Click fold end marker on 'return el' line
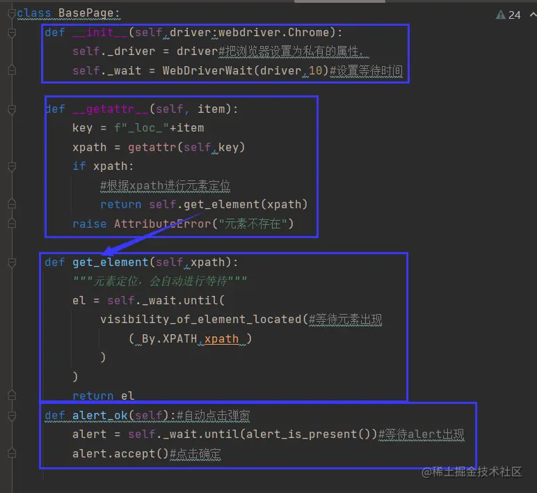Screen dimensions: 537x493 pos(12,396)
